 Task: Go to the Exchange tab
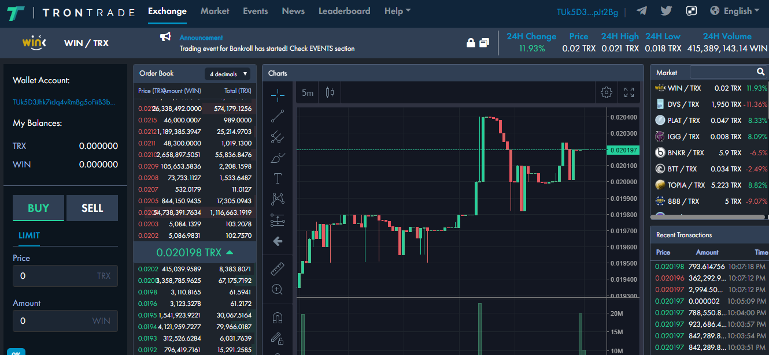click(x=167, y=10)
